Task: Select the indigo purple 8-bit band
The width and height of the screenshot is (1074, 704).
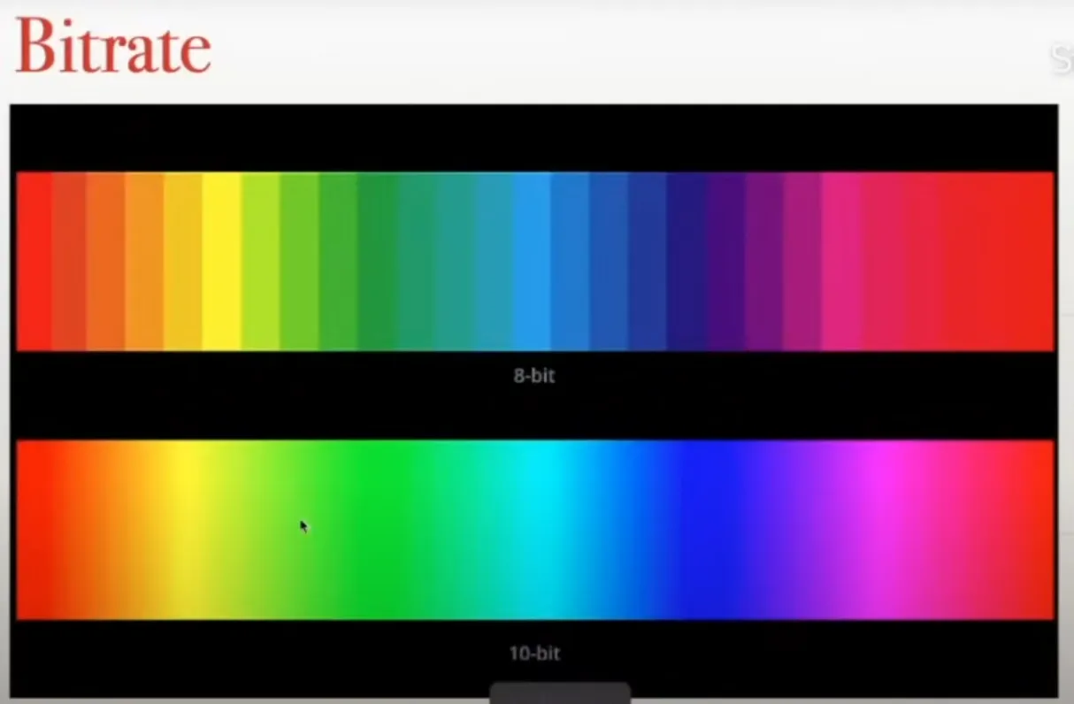Action: (725, 261)
